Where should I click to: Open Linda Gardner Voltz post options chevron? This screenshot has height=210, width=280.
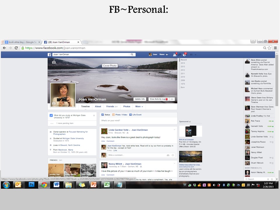[x=174, y=129]
